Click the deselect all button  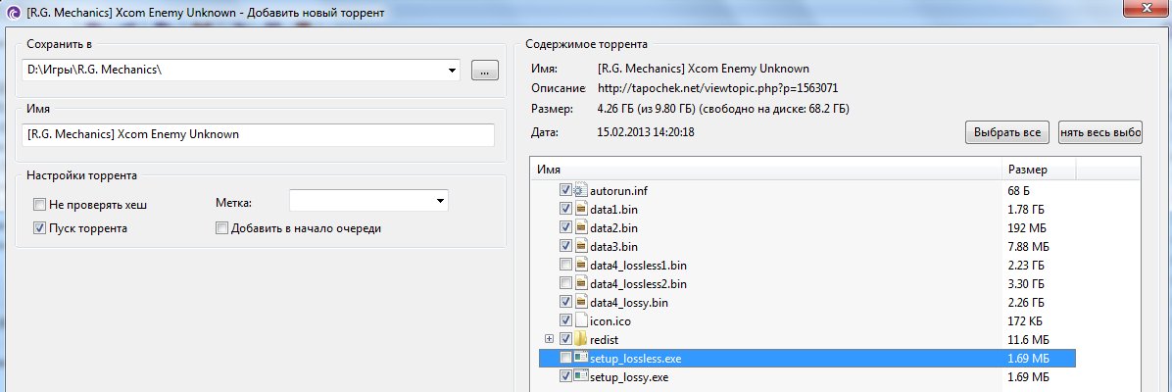pos(1100,131)
